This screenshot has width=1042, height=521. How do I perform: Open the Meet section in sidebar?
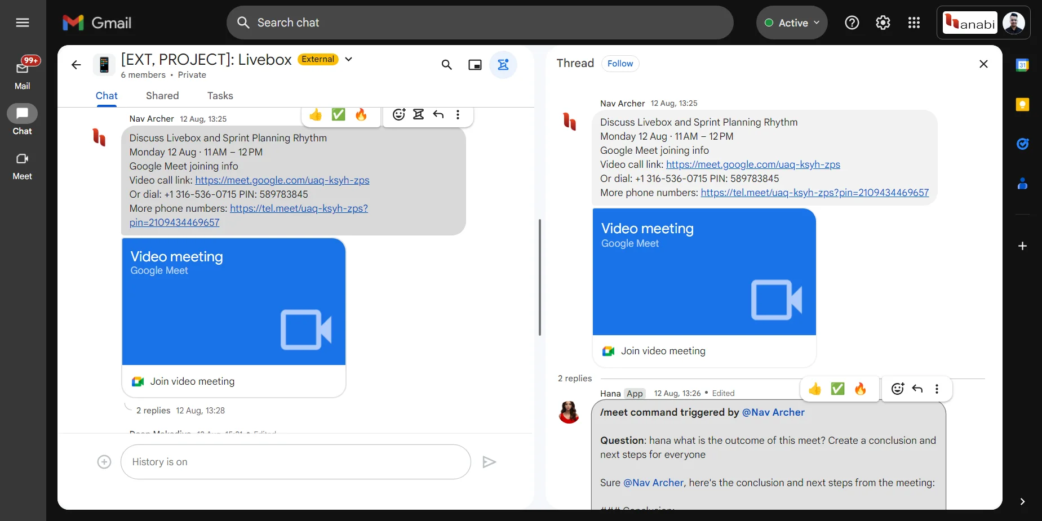[x=23, y=166]
